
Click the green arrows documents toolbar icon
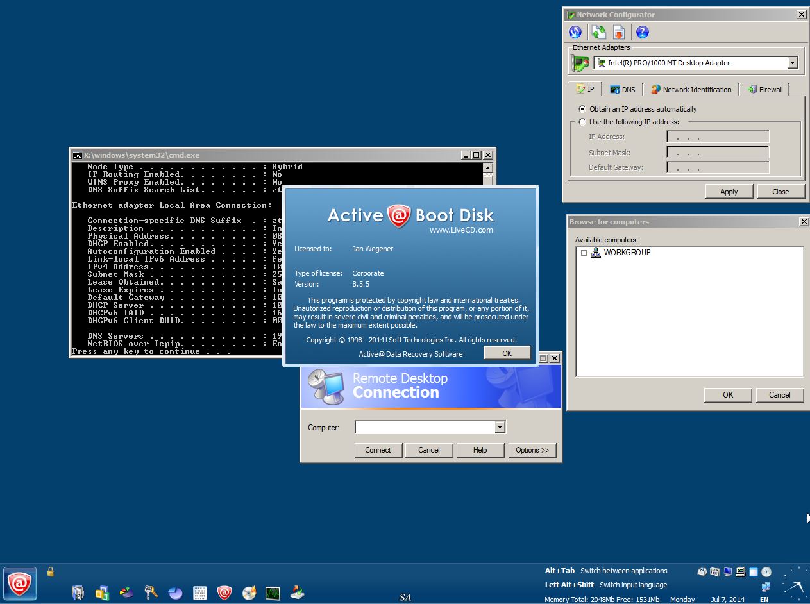point(598,32)
